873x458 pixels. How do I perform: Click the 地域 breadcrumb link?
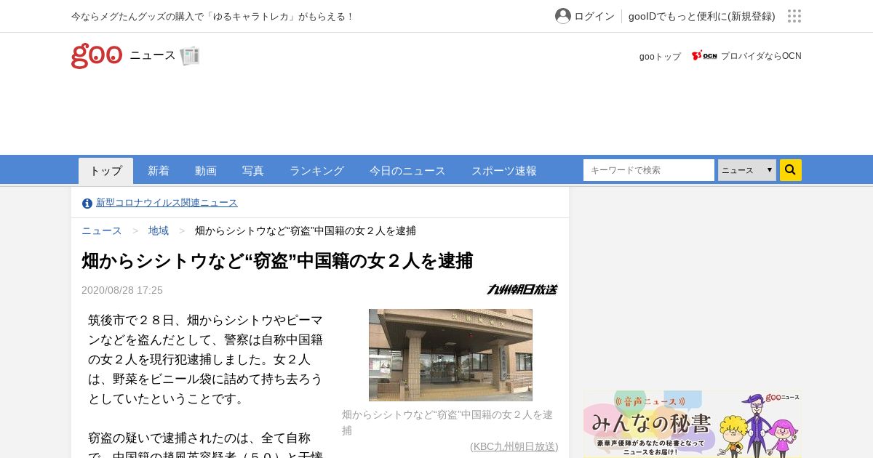pos(159,230)
